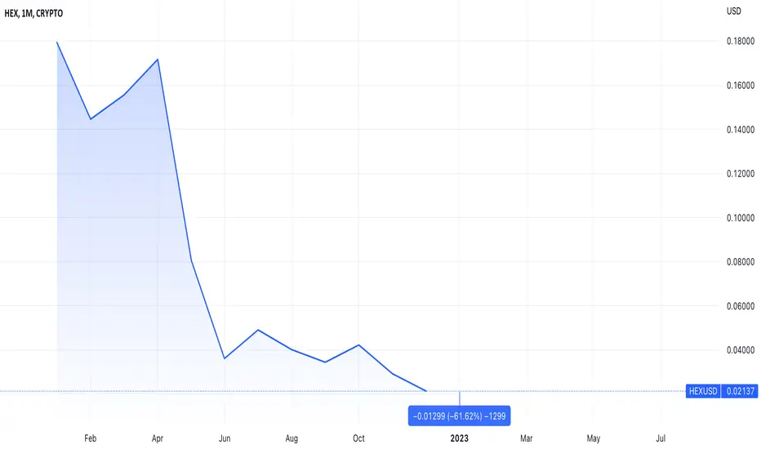Image resolution: width=761 pixels, height=449 pixels.
Task: Click the Jul label on time axis
Action: pyautogui.click(x=661, y=438)
